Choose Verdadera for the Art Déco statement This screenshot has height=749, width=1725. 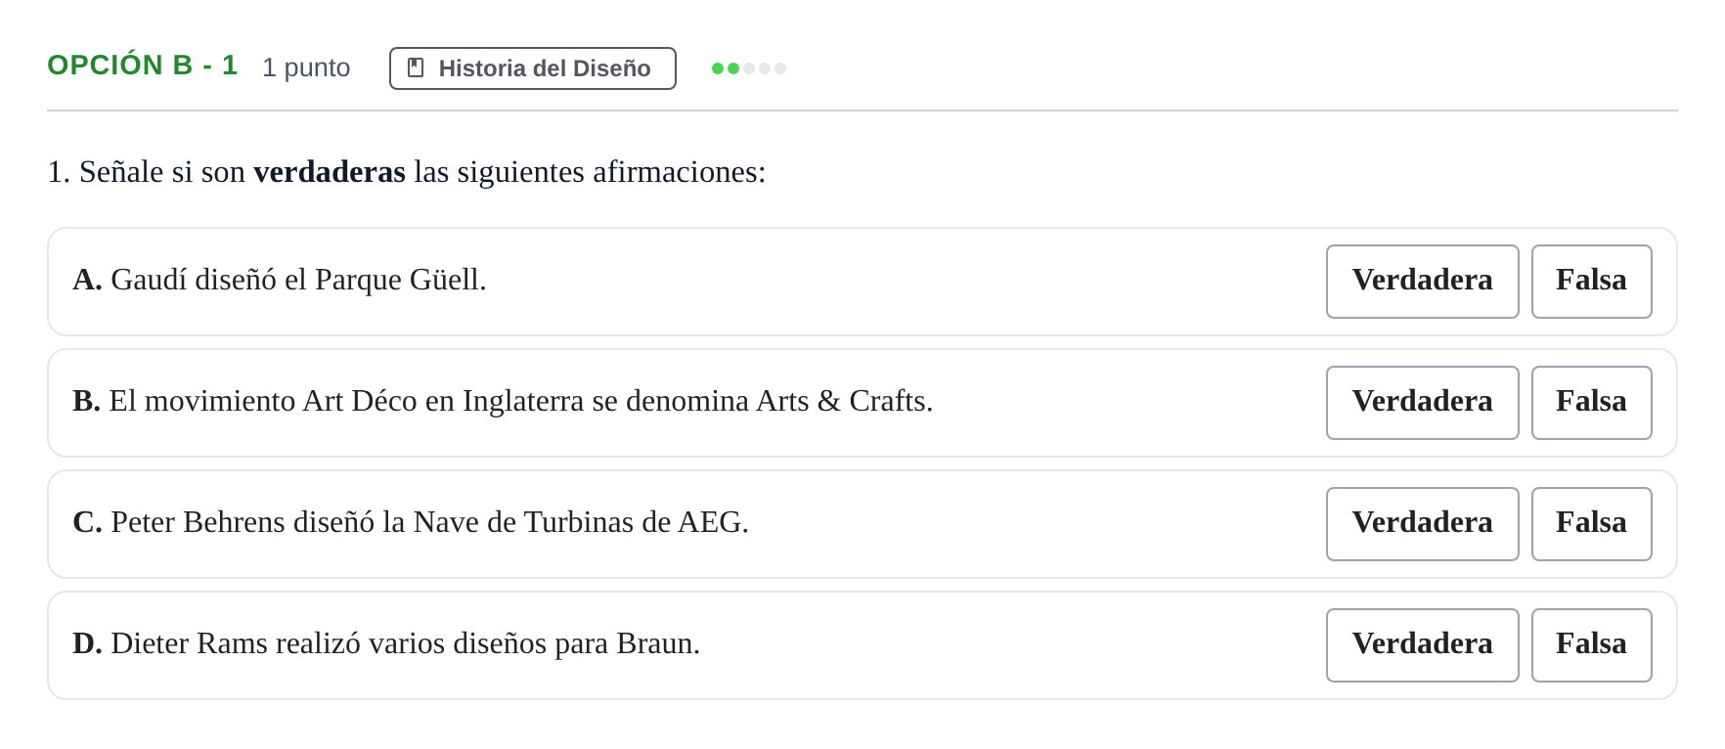(1422, 403)
